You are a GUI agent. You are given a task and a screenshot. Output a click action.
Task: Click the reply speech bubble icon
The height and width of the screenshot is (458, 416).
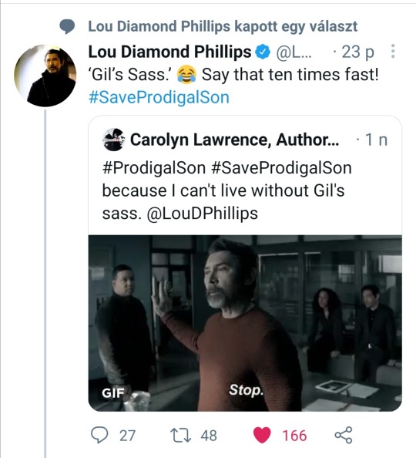(99, 435)
